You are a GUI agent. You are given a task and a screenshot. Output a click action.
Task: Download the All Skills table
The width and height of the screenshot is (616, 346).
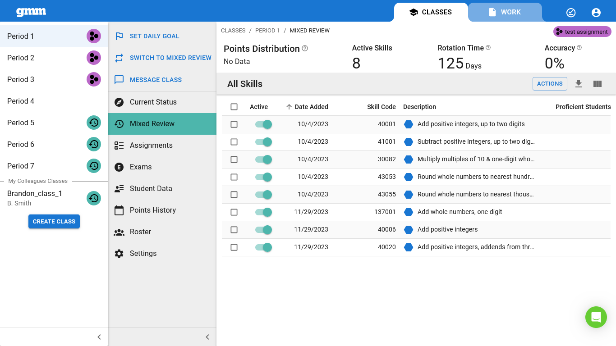[x=579, y=84]
